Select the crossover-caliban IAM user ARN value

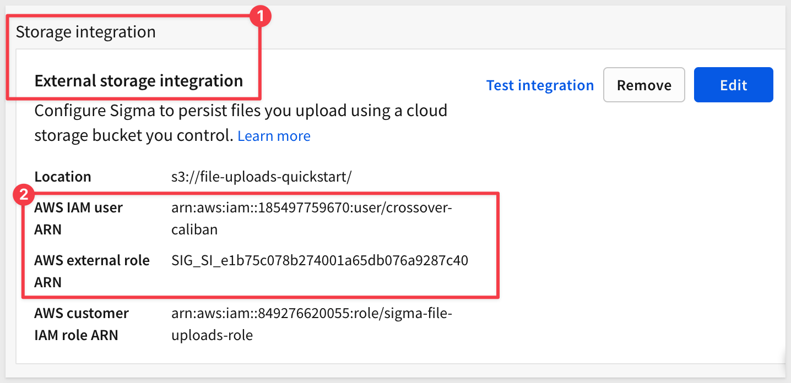[311, 218]
